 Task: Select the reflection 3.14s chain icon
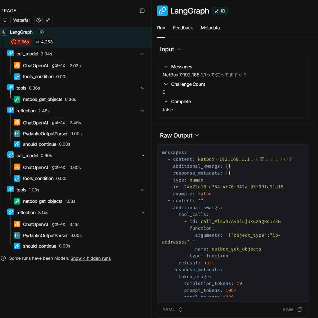[x=11, y=212]
